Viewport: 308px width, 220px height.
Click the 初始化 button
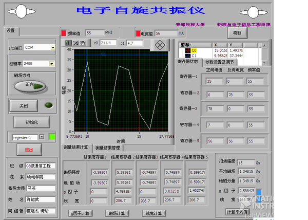[x=32, y=122]
